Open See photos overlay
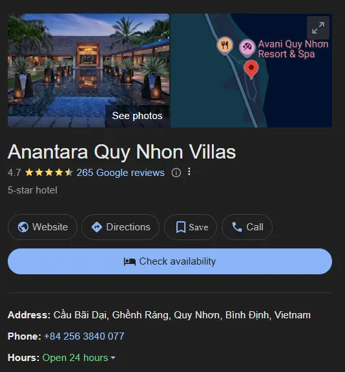The height and width of the screenshot is (372, 345). click(137, 116)
